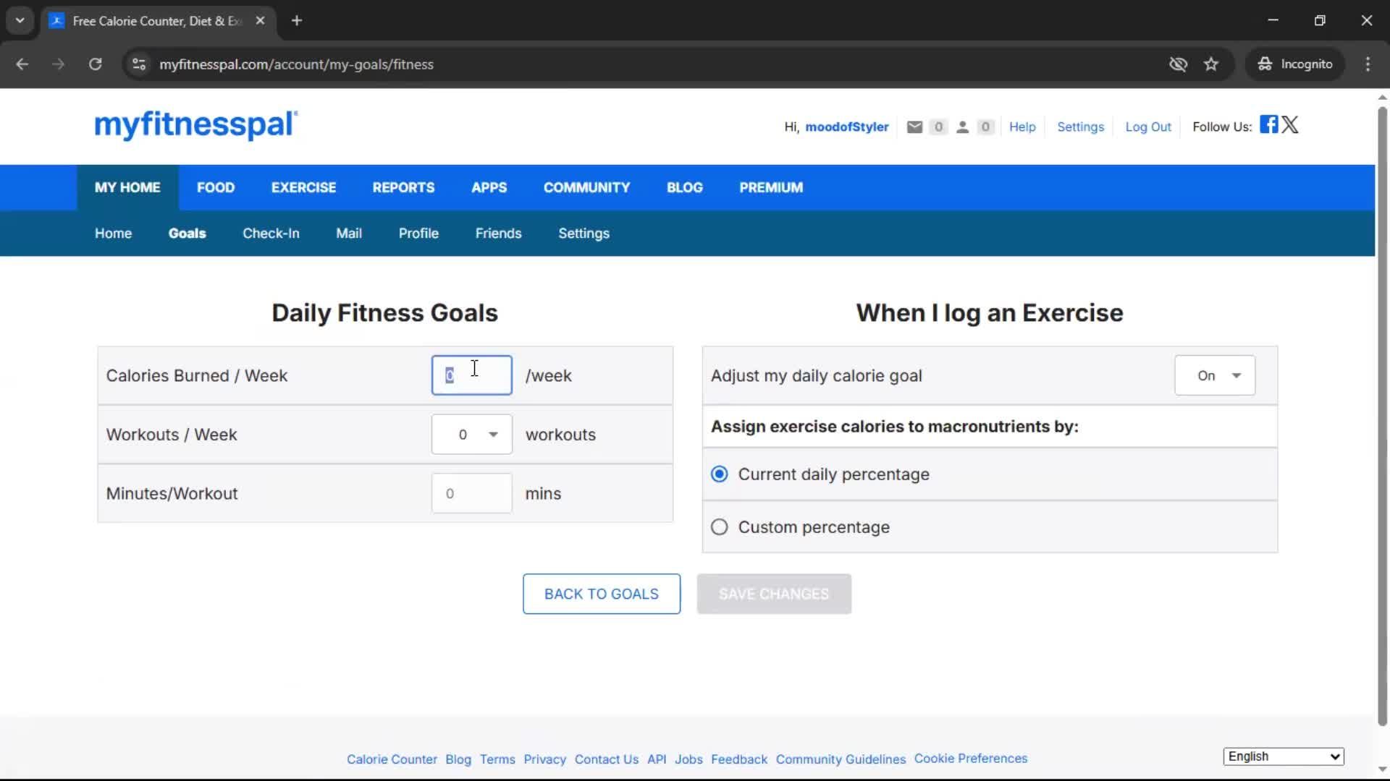Open the MY HOME tab
This screenshot has height=781, width=1390.
click(127, 187)
